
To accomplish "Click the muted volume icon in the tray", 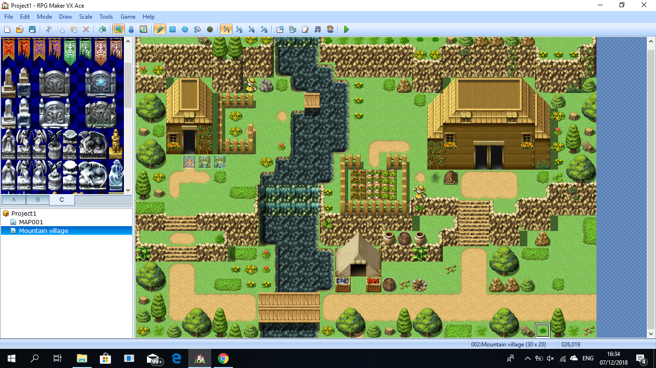I will [x=551, y=358].
